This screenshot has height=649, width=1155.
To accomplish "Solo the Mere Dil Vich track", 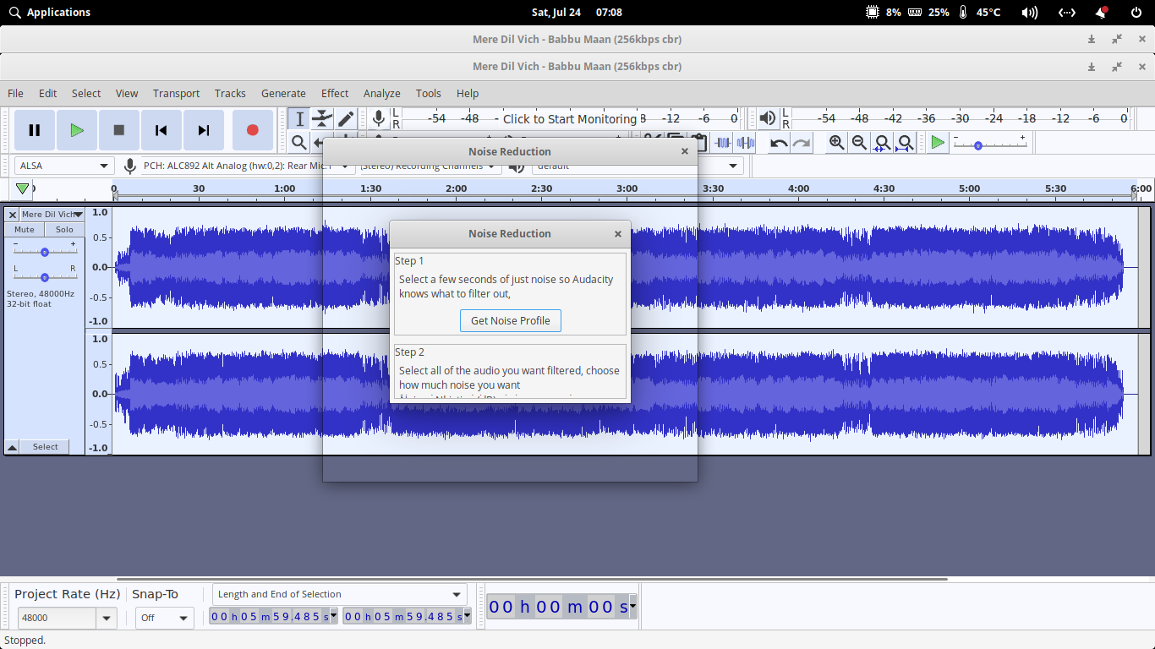I will (x=64, y=229).
